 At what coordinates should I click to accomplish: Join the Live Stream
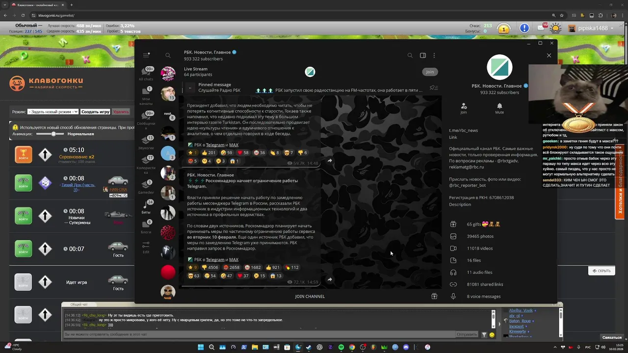click(430, 72)
